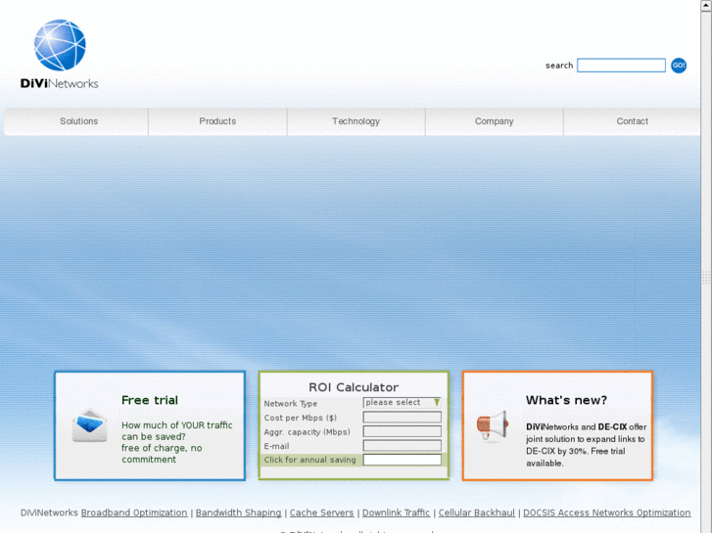This screenshot has height=533, width=712.
Task: Open the Free trial heading
Action: [x=150, y=400]
